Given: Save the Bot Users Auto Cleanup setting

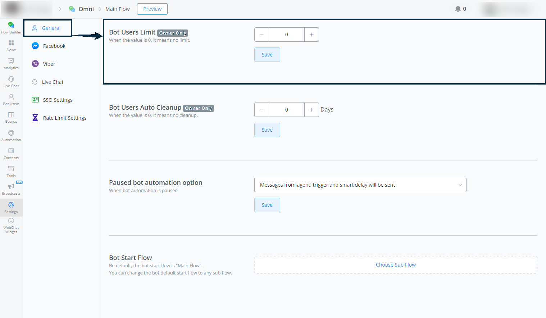Looking at the screenshot, I should pos(267,130).
